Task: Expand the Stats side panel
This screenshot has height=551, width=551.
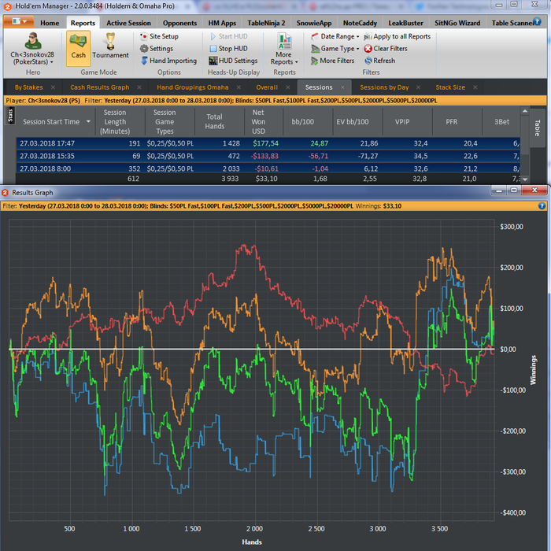Action: [9, 116]
